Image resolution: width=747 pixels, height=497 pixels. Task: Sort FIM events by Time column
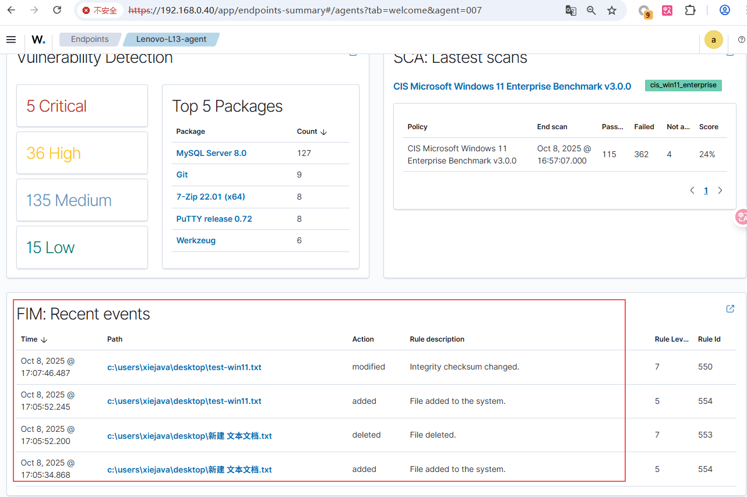(34, 339)
